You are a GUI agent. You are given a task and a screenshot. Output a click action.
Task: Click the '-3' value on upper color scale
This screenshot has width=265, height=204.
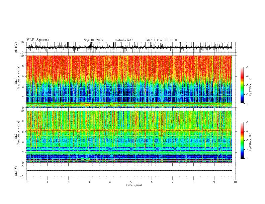pyautogui.click(x=247, y=67)
